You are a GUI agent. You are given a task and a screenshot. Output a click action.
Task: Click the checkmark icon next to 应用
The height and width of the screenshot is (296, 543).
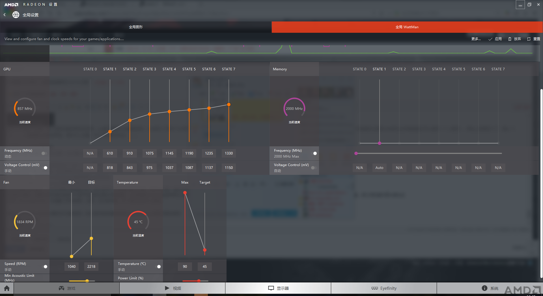tap(490, 39)
